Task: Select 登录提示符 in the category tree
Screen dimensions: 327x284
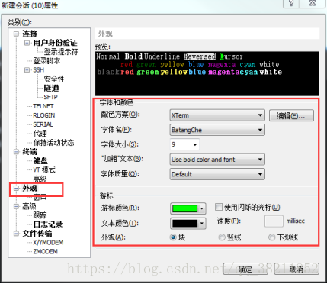Action: 61,52
